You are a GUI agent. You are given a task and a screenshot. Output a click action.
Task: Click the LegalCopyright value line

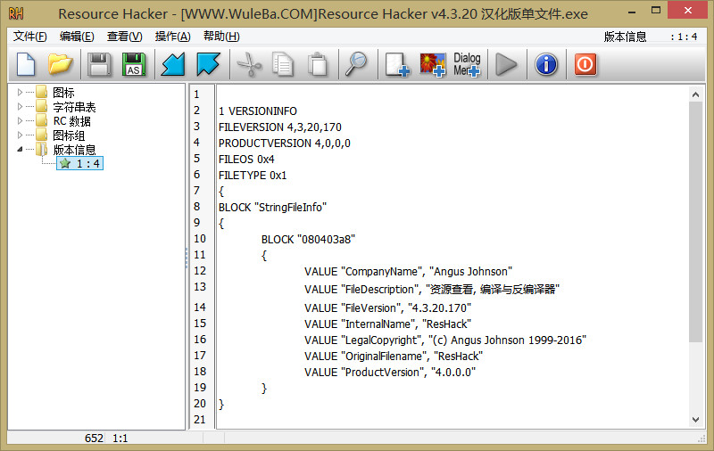click(x=445, y=340)
